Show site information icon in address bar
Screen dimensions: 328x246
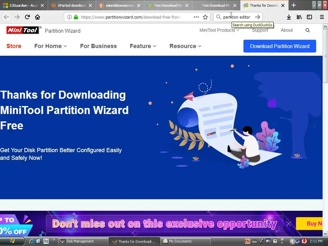pyautogui.click(x=70, y=17)
